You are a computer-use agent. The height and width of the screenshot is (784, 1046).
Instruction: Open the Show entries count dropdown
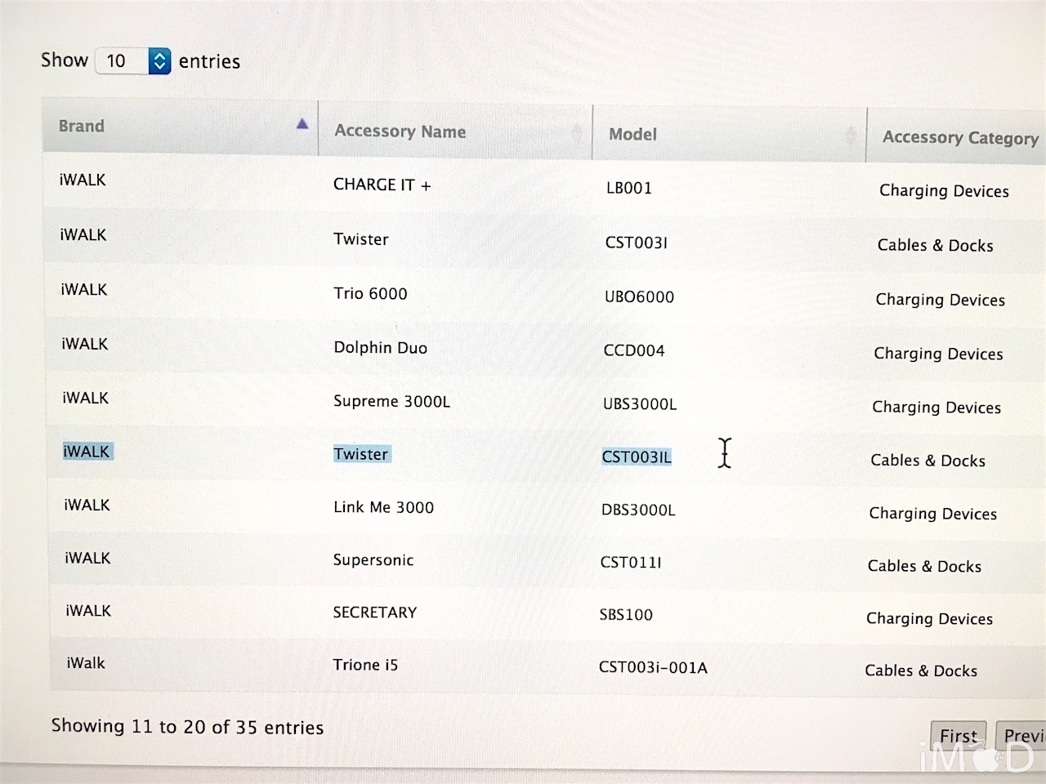pos(132,60)
